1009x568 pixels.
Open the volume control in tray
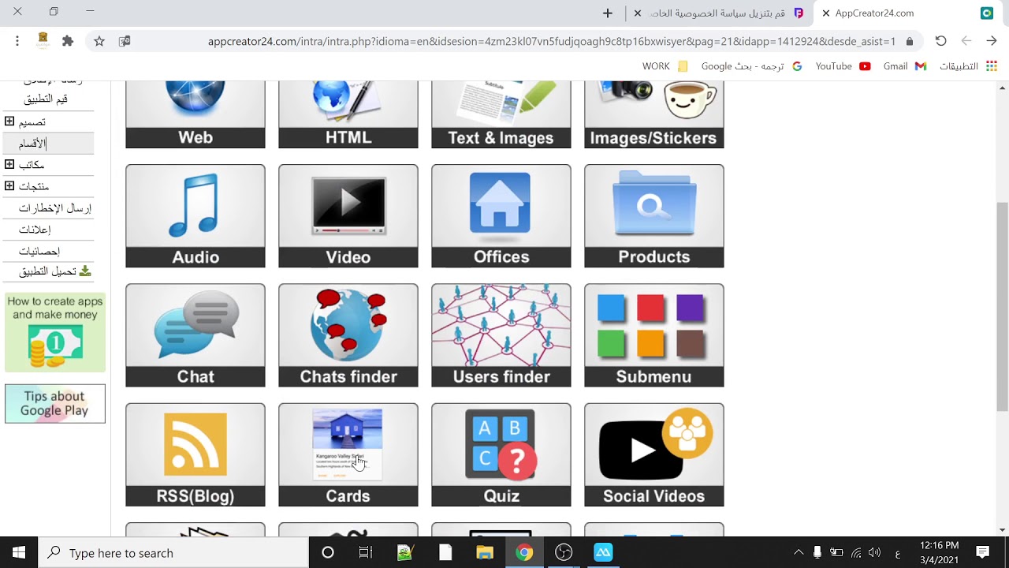[x=876, y=552]
